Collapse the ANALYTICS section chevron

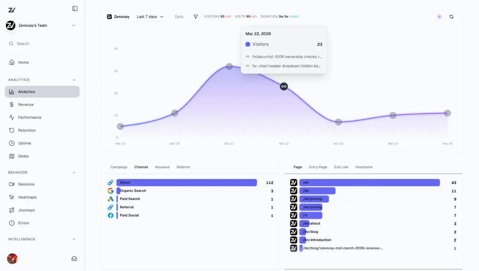(74, 80)
